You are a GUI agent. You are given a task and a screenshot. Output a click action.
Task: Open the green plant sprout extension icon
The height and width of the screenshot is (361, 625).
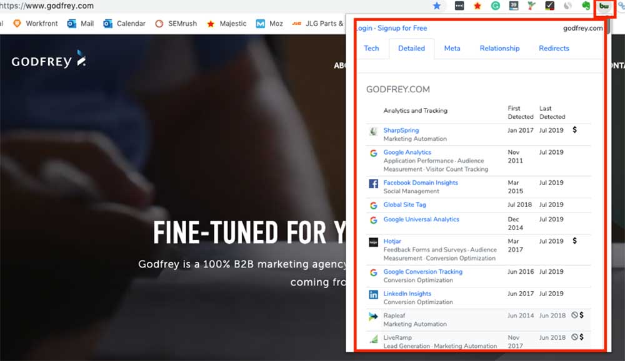click(x=531, y=6)
